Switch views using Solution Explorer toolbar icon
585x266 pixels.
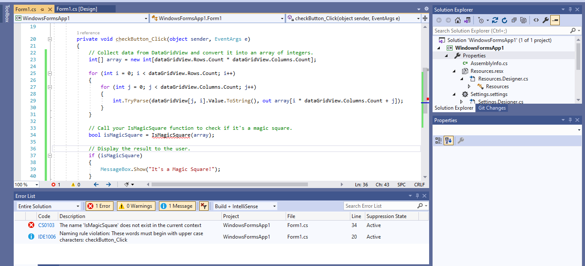[467, 20]
